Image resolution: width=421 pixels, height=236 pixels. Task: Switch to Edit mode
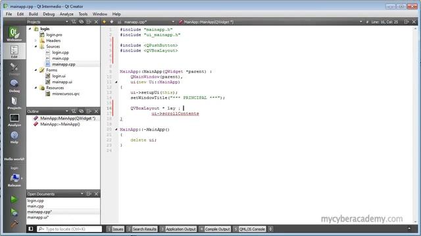click(14, 51)
